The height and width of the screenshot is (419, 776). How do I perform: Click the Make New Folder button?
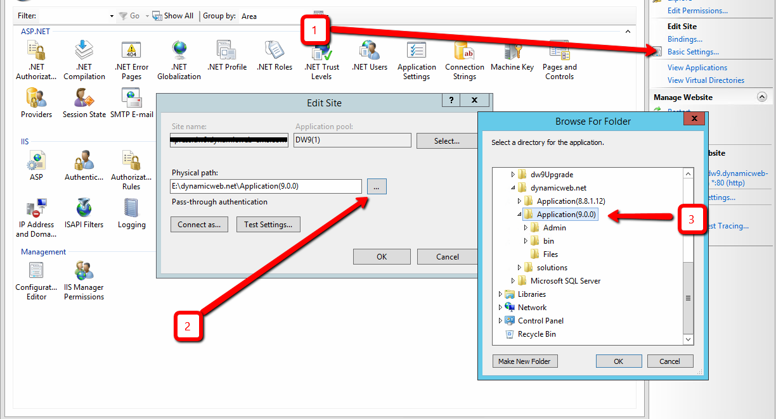[x=524, y=361]
